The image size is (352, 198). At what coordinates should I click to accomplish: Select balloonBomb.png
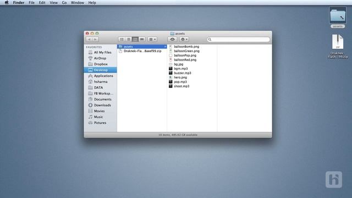pyautogui.click(x=186, y=46)
